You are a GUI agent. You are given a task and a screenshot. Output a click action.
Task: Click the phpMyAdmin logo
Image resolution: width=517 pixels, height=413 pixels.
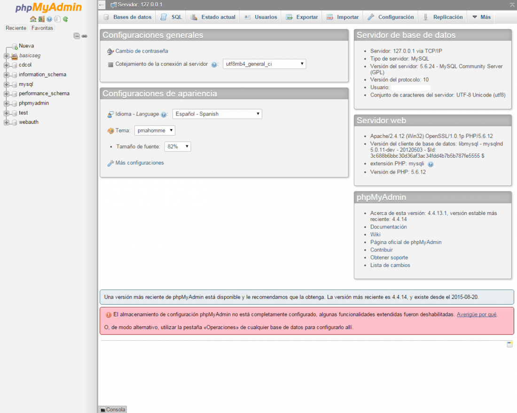(48, 7)
